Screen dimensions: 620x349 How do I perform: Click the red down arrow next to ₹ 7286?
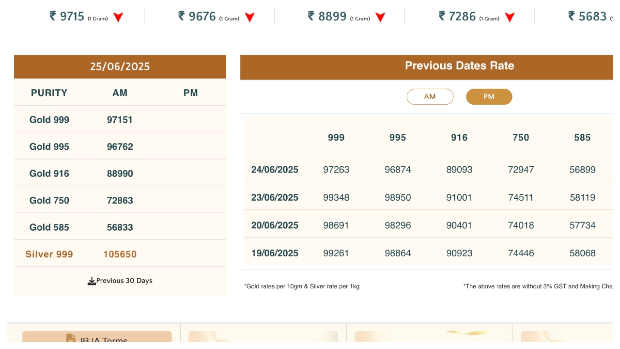[510, 17]
